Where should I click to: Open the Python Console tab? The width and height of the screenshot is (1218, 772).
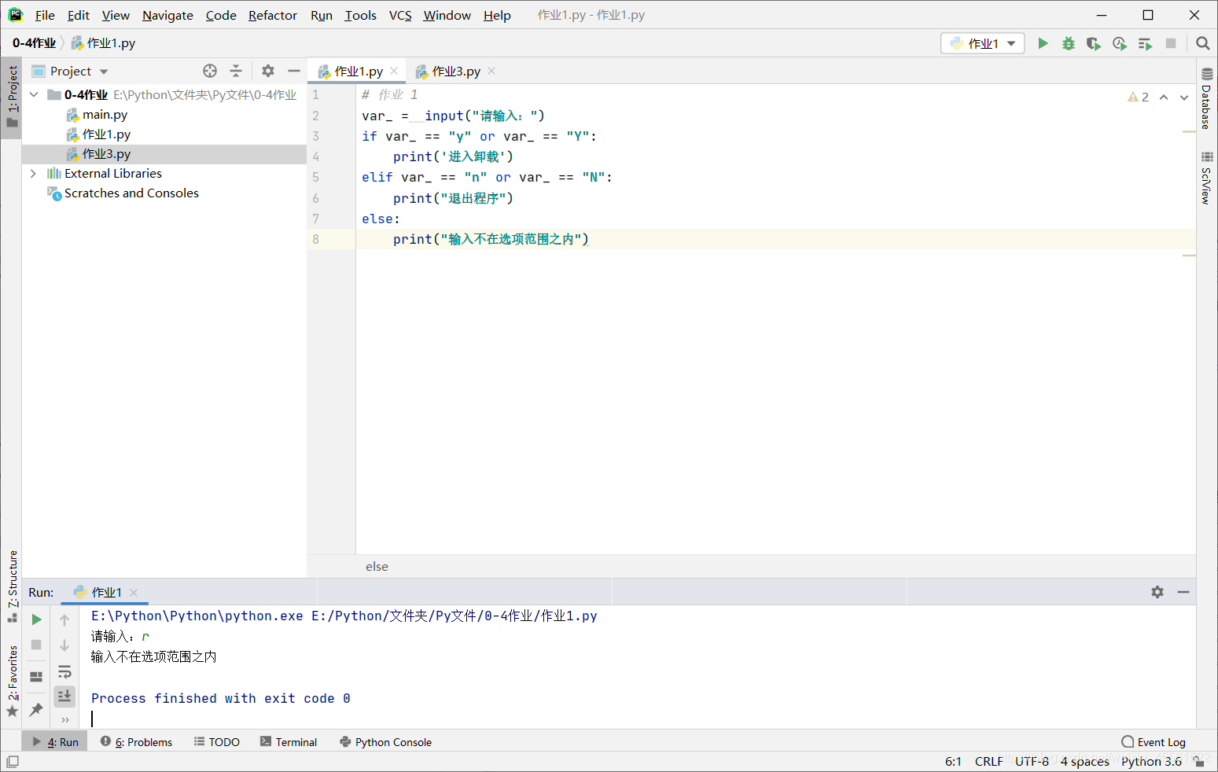[x=385, y=742]
